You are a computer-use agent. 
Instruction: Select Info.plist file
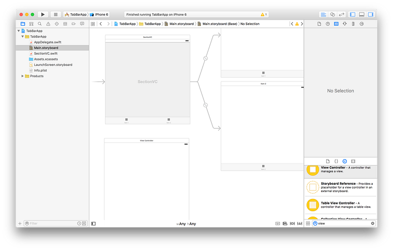click(x=40, y=70)
